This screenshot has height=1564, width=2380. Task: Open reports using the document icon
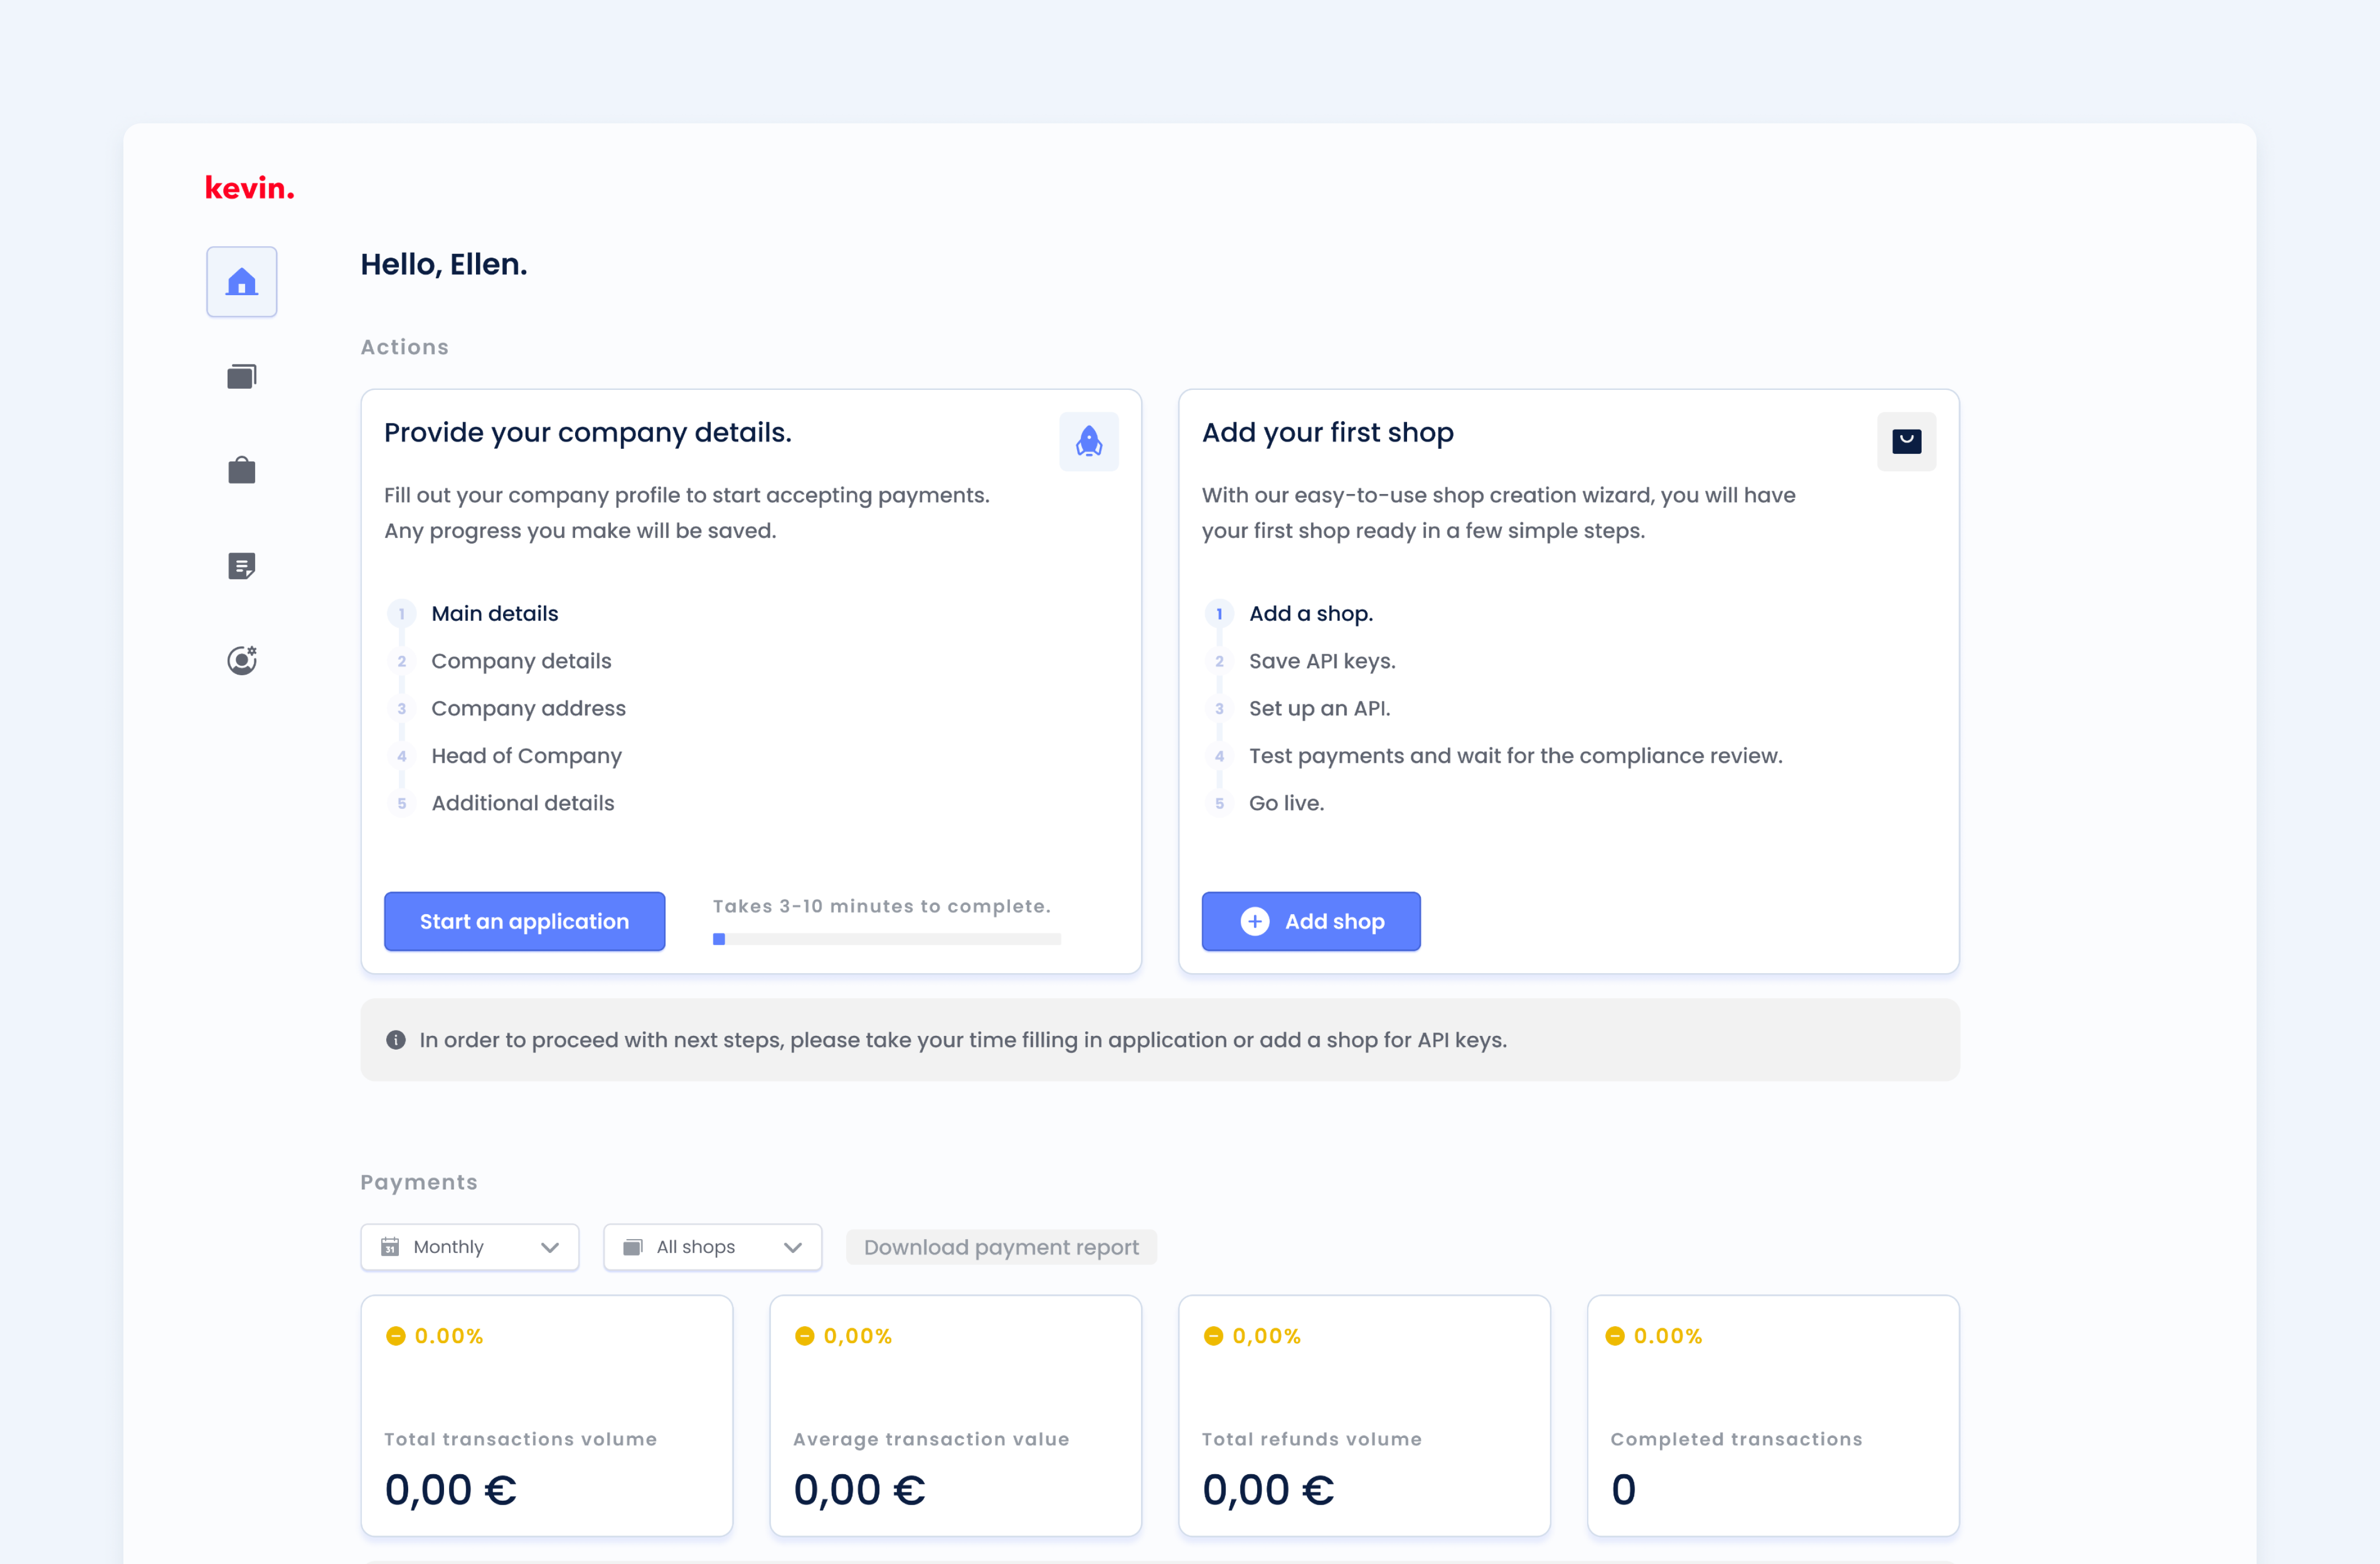coord(241,564)
